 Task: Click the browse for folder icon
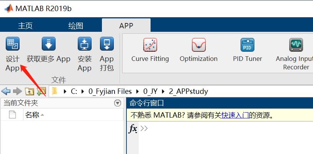pyautogui.click(x=41, y=92)
